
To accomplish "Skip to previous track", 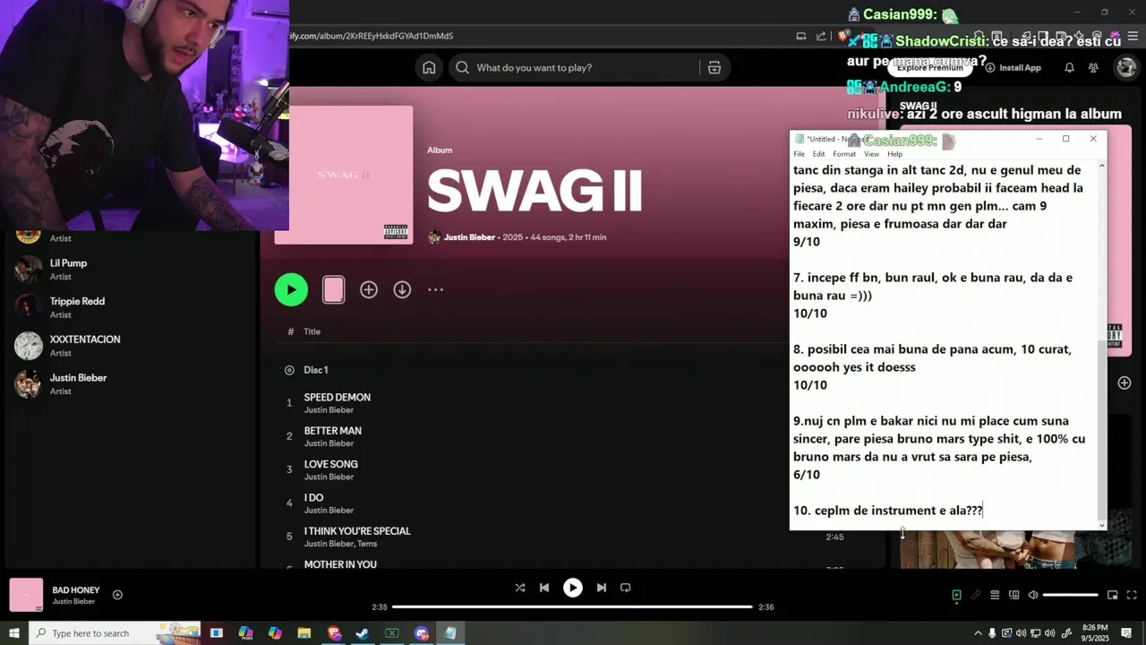I will 544,588.
